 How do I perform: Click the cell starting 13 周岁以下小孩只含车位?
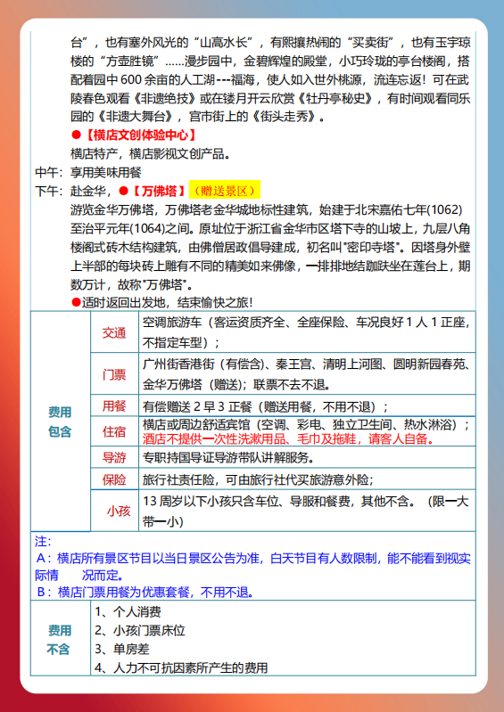307,511
